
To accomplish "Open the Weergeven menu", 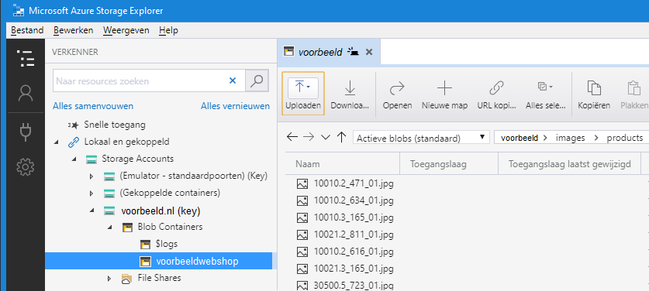I will tap(126, 30).
